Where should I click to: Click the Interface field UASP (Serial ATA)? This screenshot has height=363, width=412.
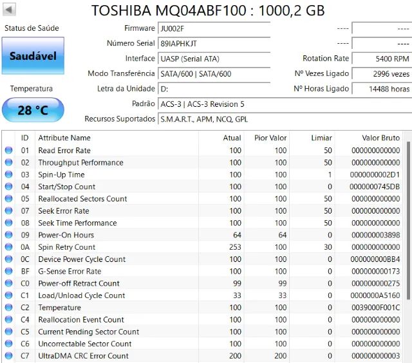pos(214,59)
